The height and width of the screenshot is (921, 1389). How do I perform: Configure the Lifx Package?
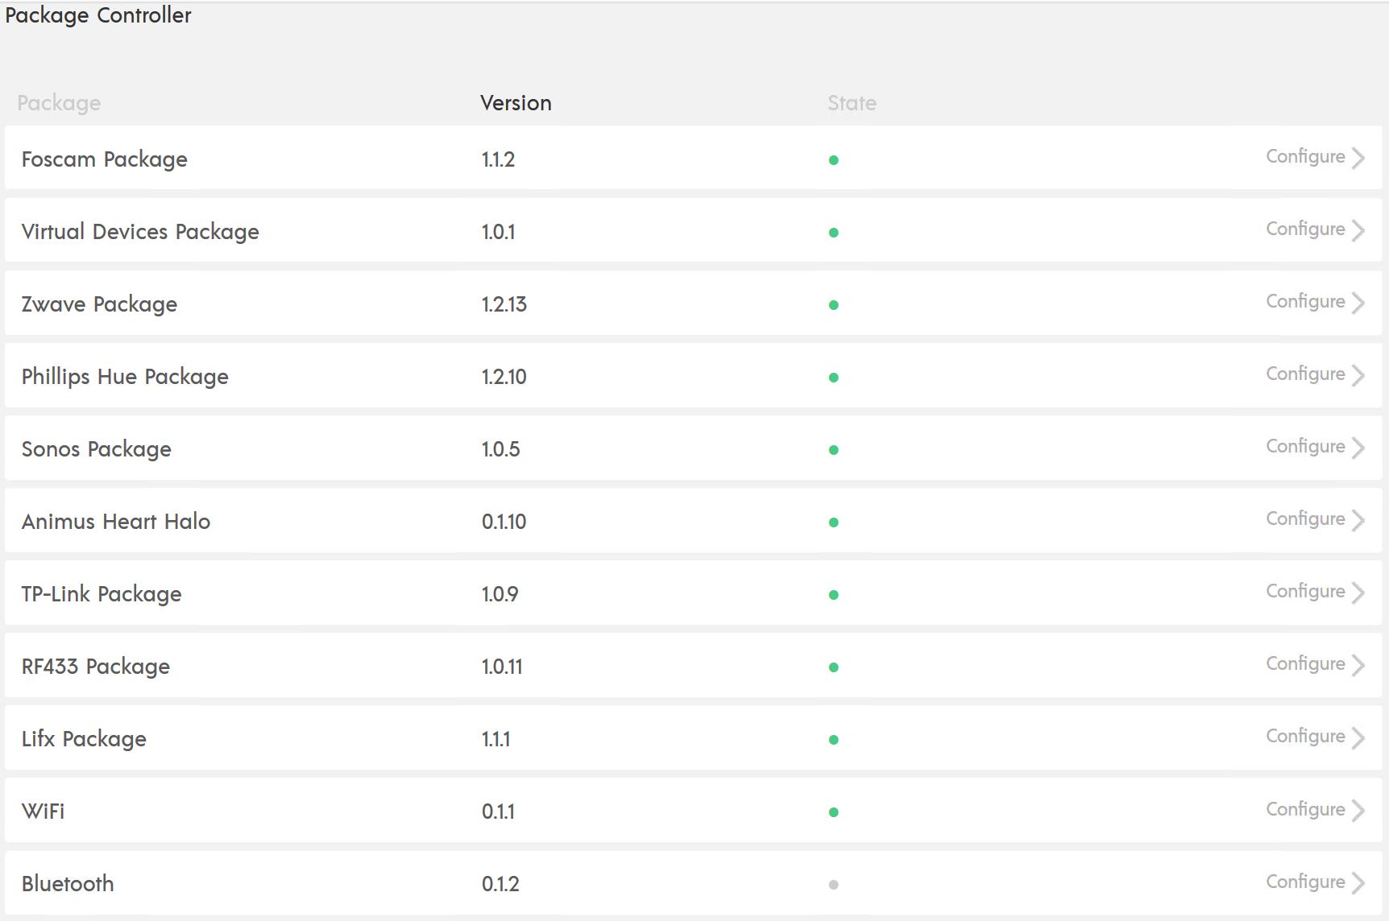1305,737
